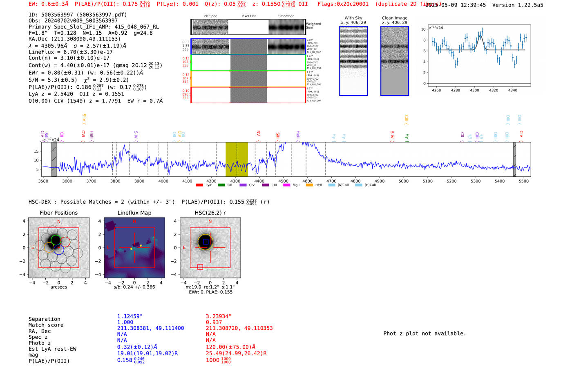Click the blue square on the HSC source
Screen dimensions: 572x389
click(206, 242)
